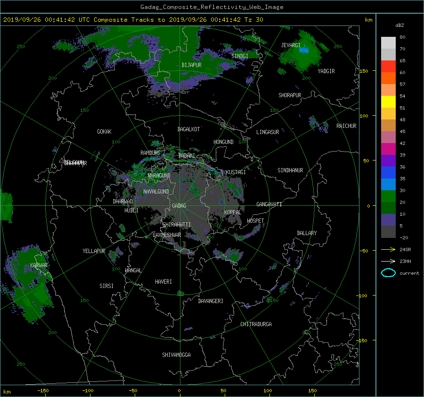
Task: Click the UTC Composite Tracks timestamp text
Action: click(x=133, y=20)
